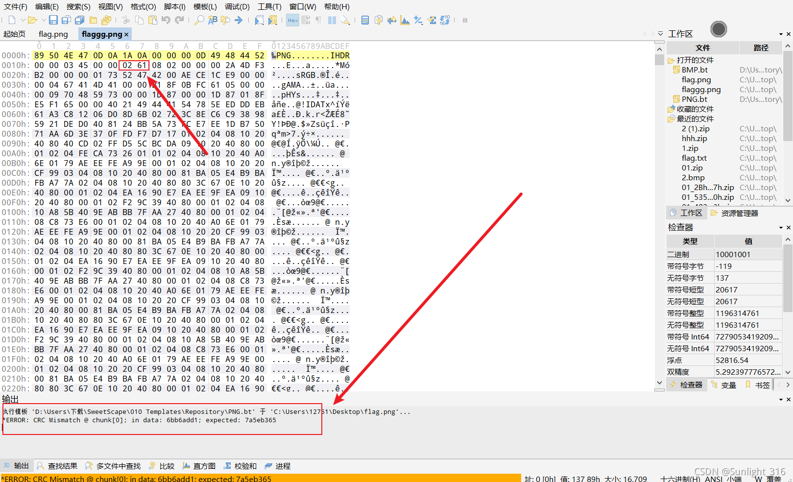Close the flaggg.png tab
This screenshot has width=793, height=482.
(126, 34)
